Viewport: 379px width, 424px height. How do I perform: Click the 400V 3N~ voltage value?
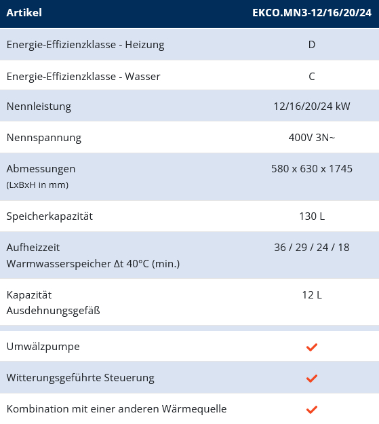point(312,138)
